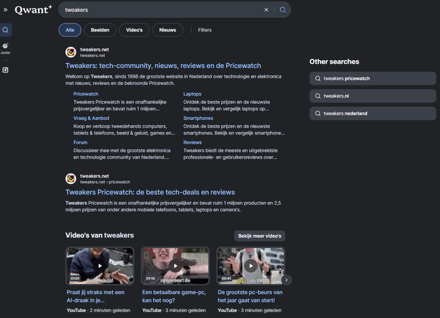Screen dimensions: 440x318
Task: Open Qwant Junior from sidebar
Action: [5, 48]
